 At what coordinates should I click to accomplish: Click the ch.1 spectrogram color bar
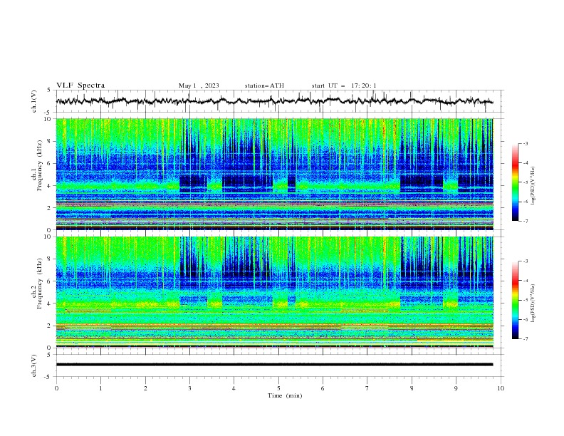[x=515, y=182]
